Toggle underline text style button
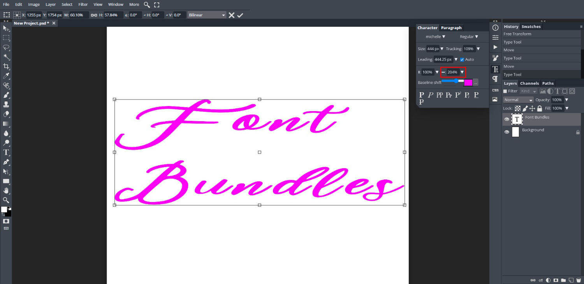The width and height of the screenshot is (584, 284). (476, 95)
